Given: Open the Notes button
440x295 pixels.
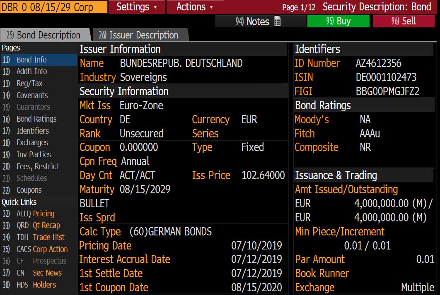Looking at the screenshot, I should pos(260,21).
